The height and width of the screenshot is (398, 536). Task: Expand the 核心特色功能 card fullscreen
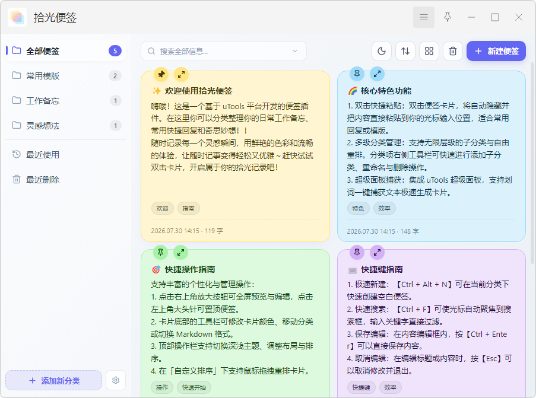[x=377, y=74]
